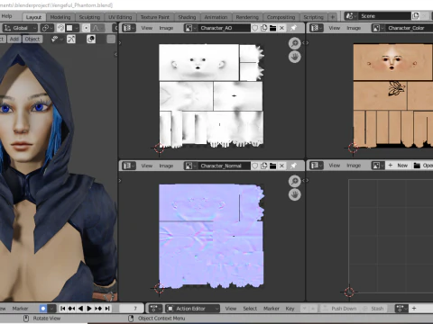Open editor type menu in Character_Color editor
433x324 pixels.
[317, 28]
